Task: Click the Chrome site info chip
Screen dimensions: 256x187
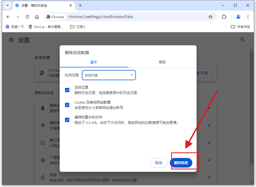Action: [x=55, y=17]
